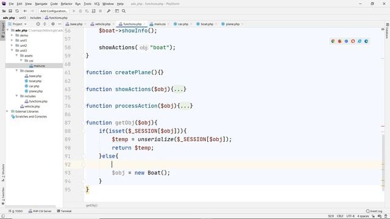Open in Chrome browser icon

pos(333,41)
